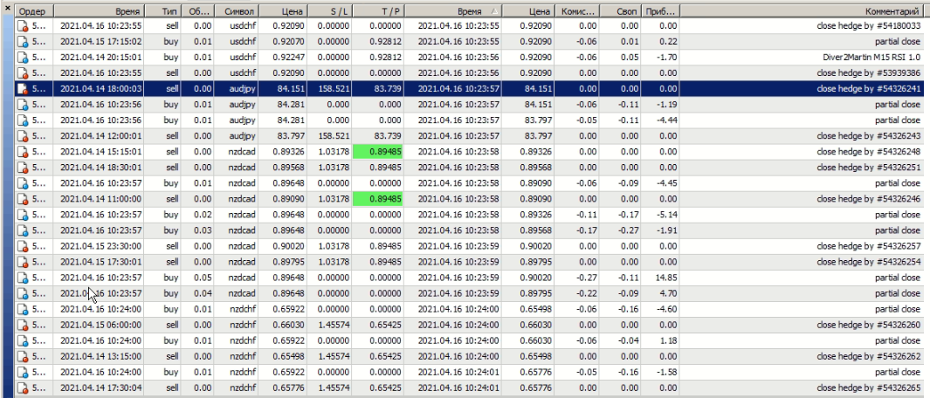Click the Об... volume column header
Viewport: 930px width, 398px height.
point(198,11)
